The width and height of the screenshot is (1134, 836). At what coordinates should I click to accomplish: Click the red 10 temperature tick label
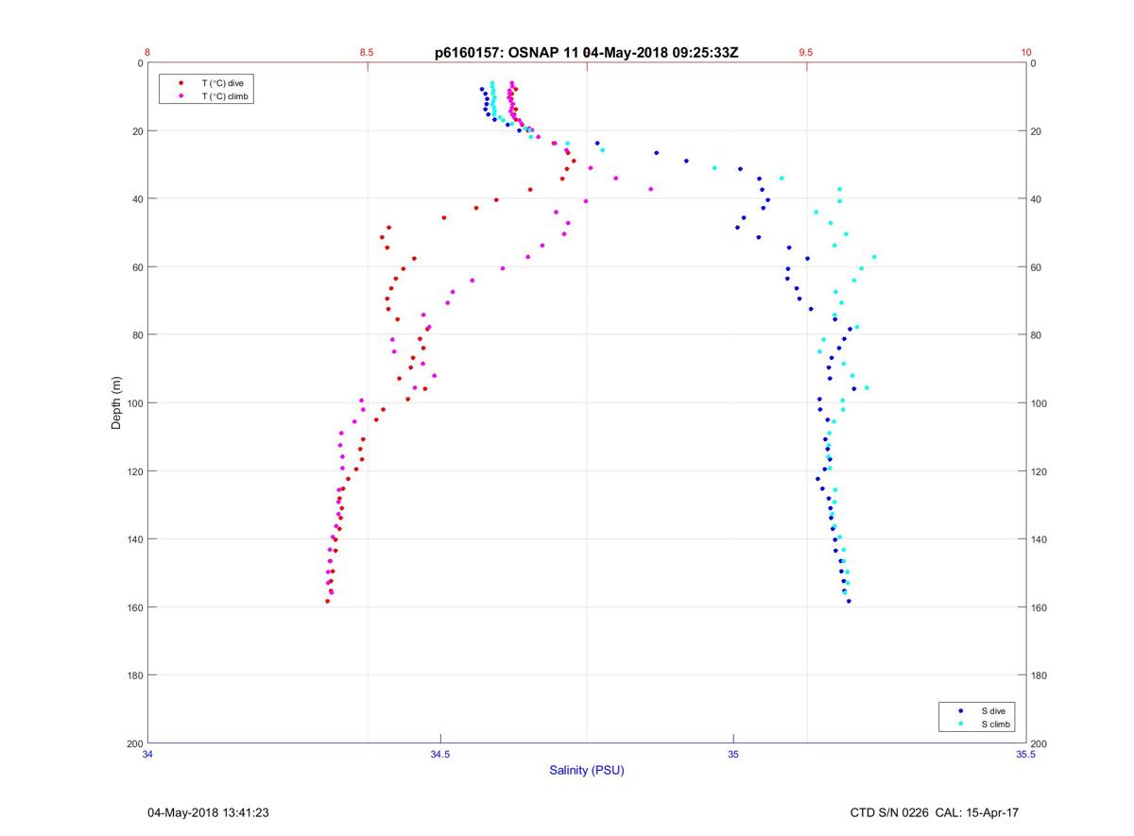[x=1026, y=53]
